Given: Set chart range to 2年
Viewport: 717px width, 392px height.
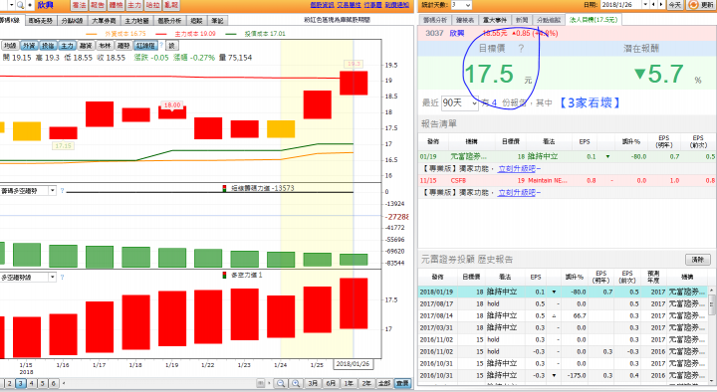Looking at the screenshot, I should coord(366,383).
